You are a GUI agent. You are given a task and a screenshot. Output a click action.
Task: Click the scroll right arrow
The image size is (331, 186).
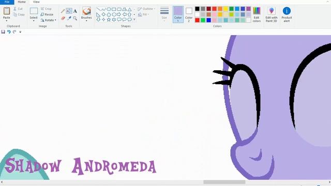[x=329, y=182]
